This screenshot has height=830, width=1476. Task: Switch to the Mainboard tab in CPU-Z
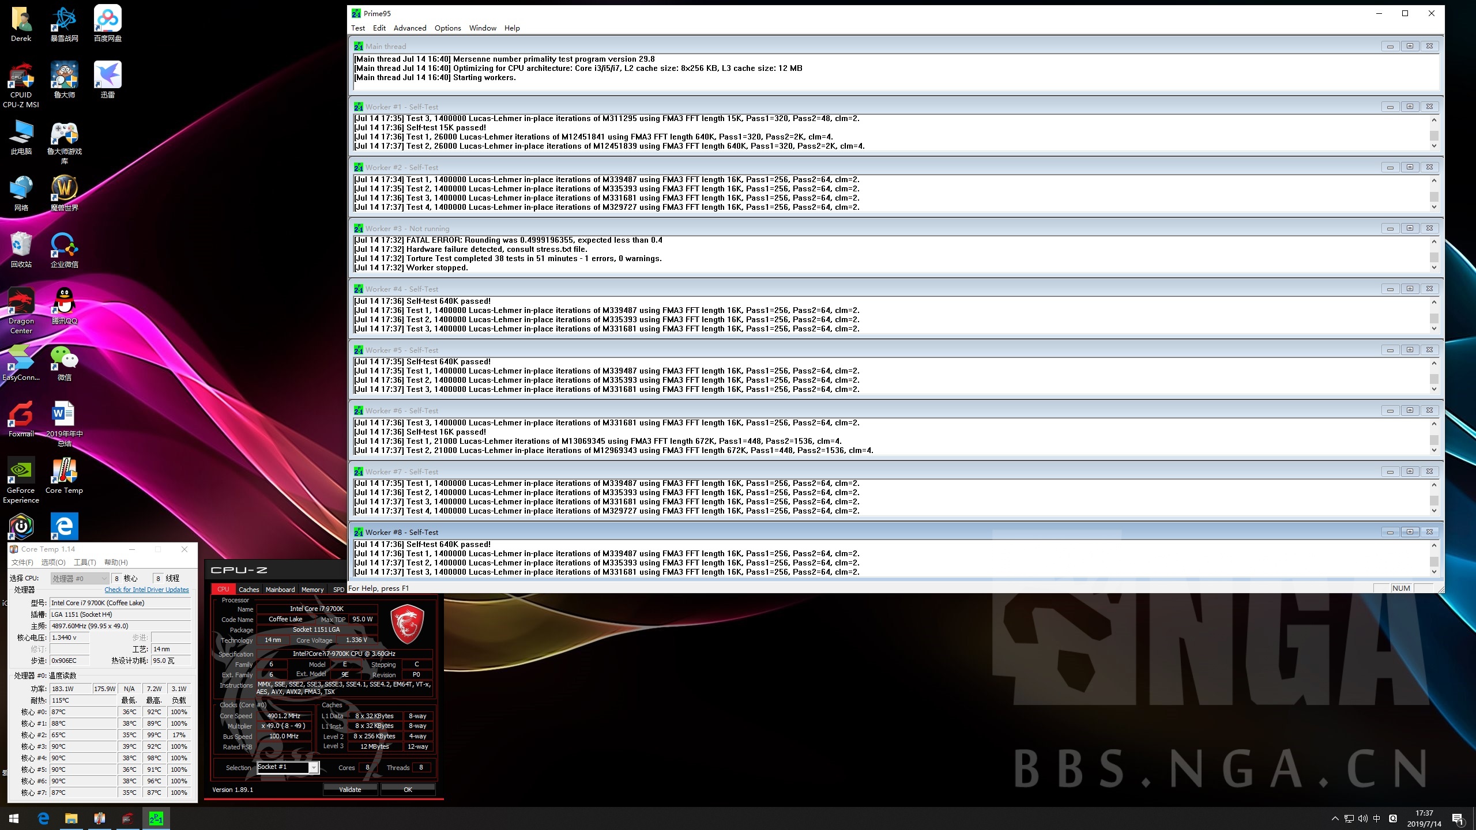tap(280, 589)
